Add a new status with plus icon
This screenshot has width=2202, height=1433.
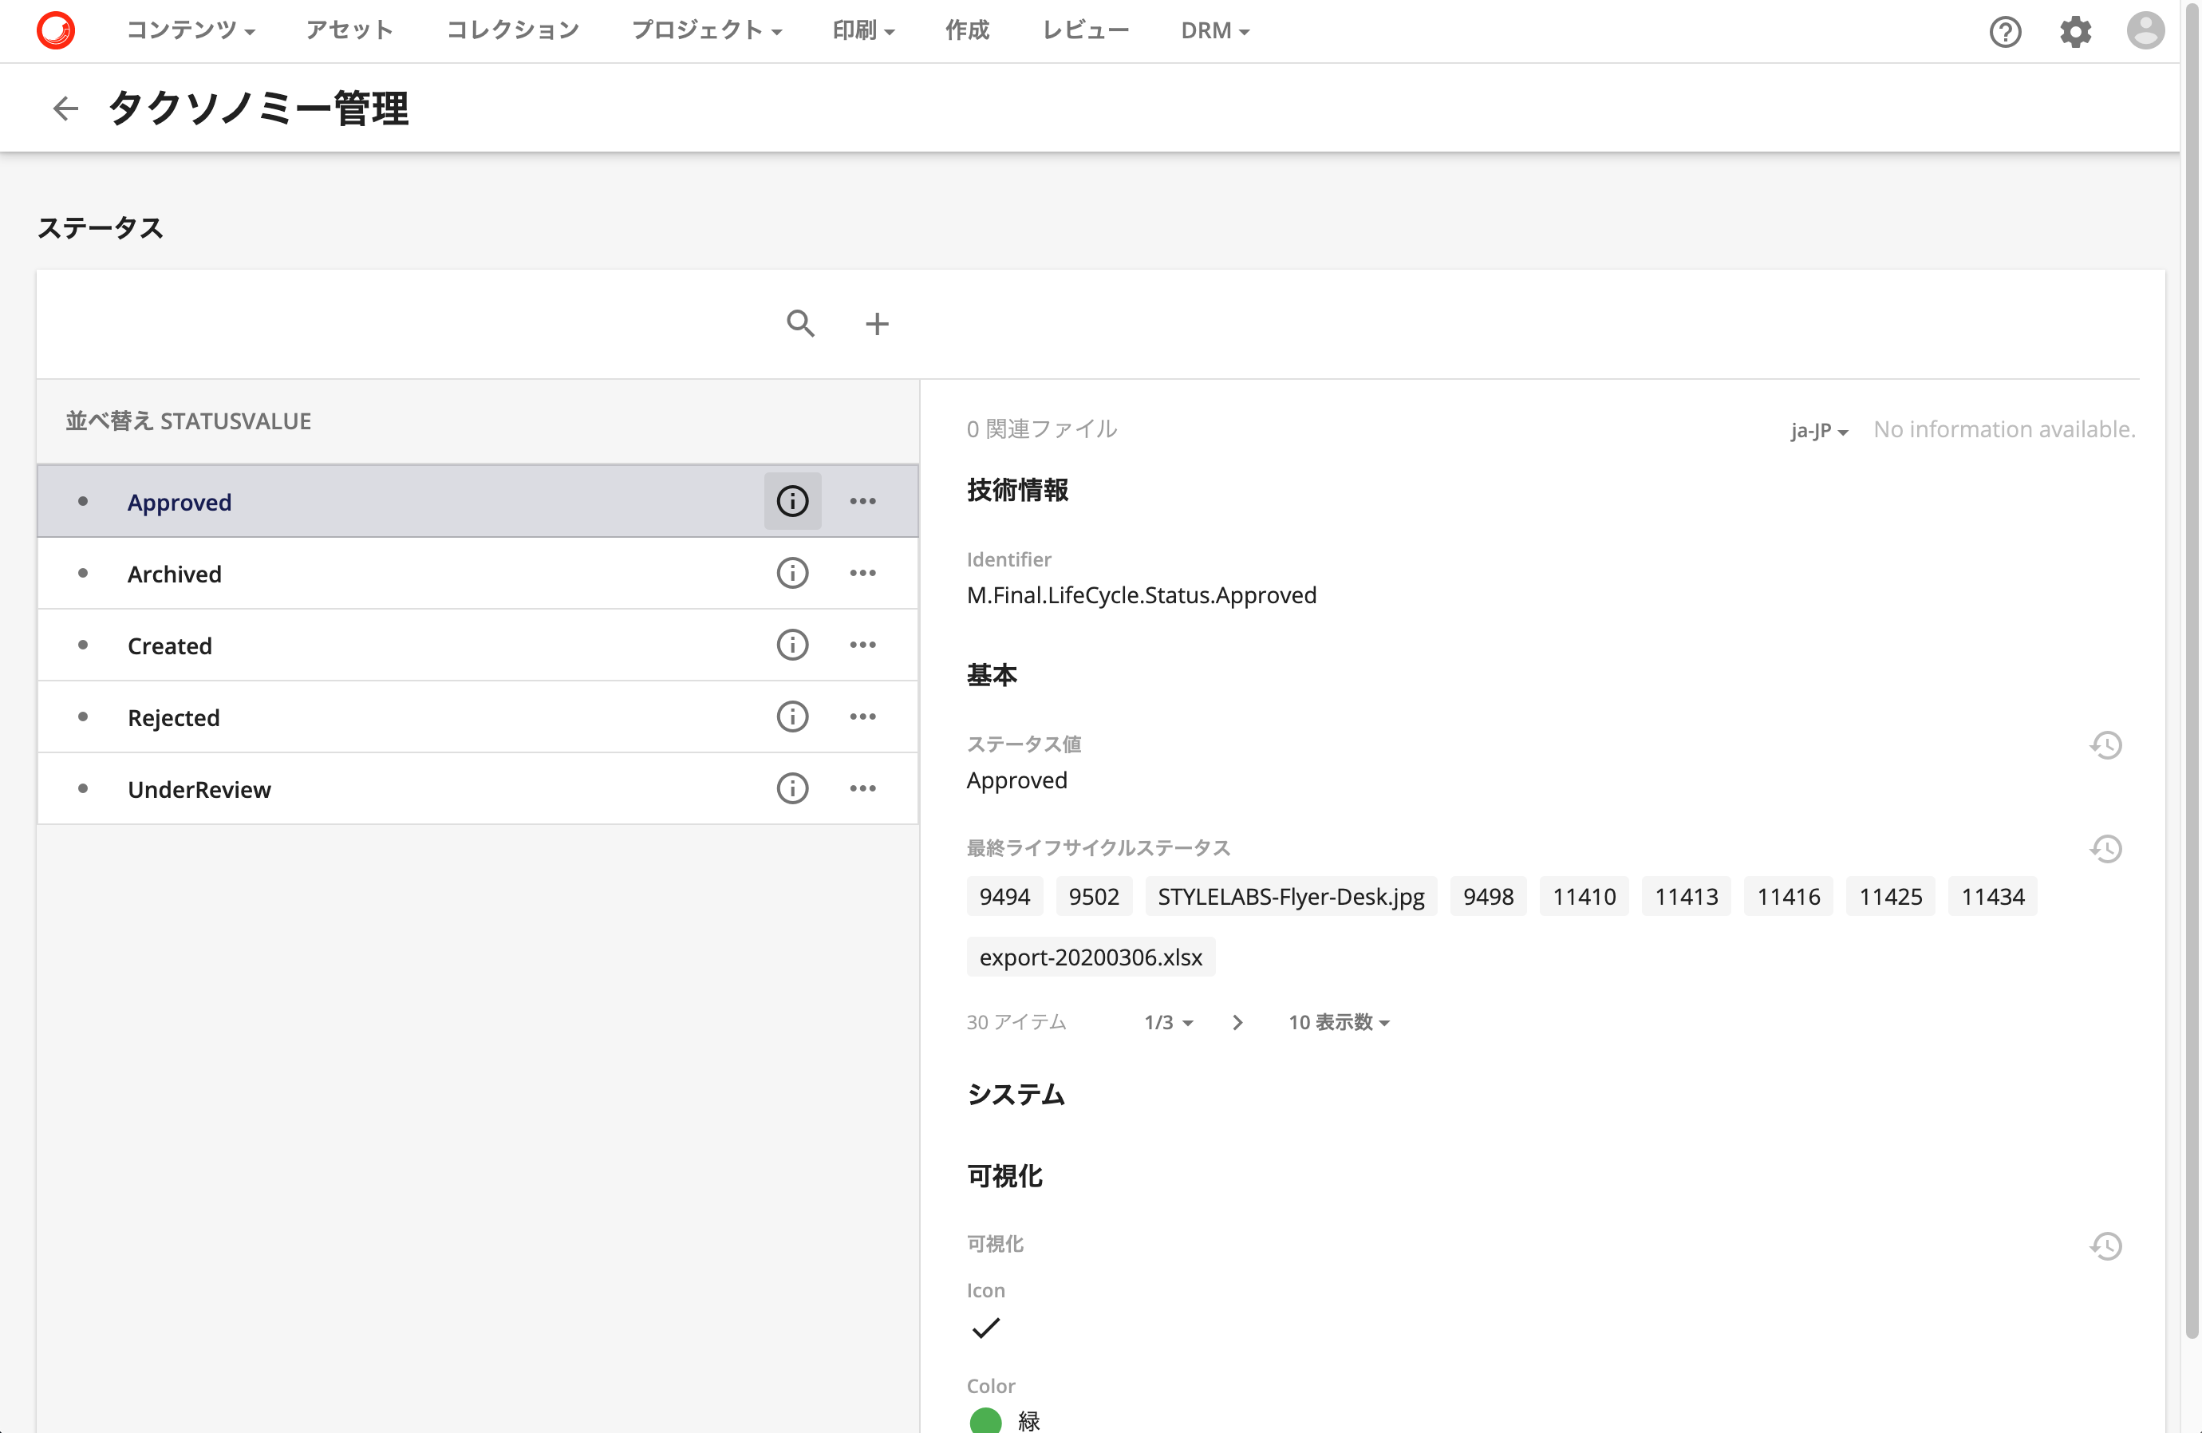point(877,324)
